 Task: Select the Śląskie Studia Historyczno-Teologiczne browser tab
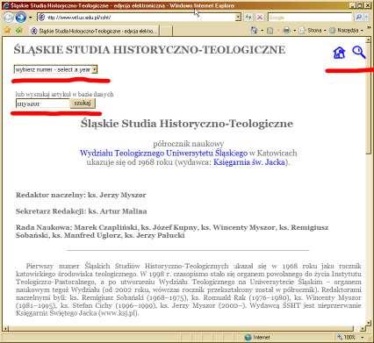(94, 31)
